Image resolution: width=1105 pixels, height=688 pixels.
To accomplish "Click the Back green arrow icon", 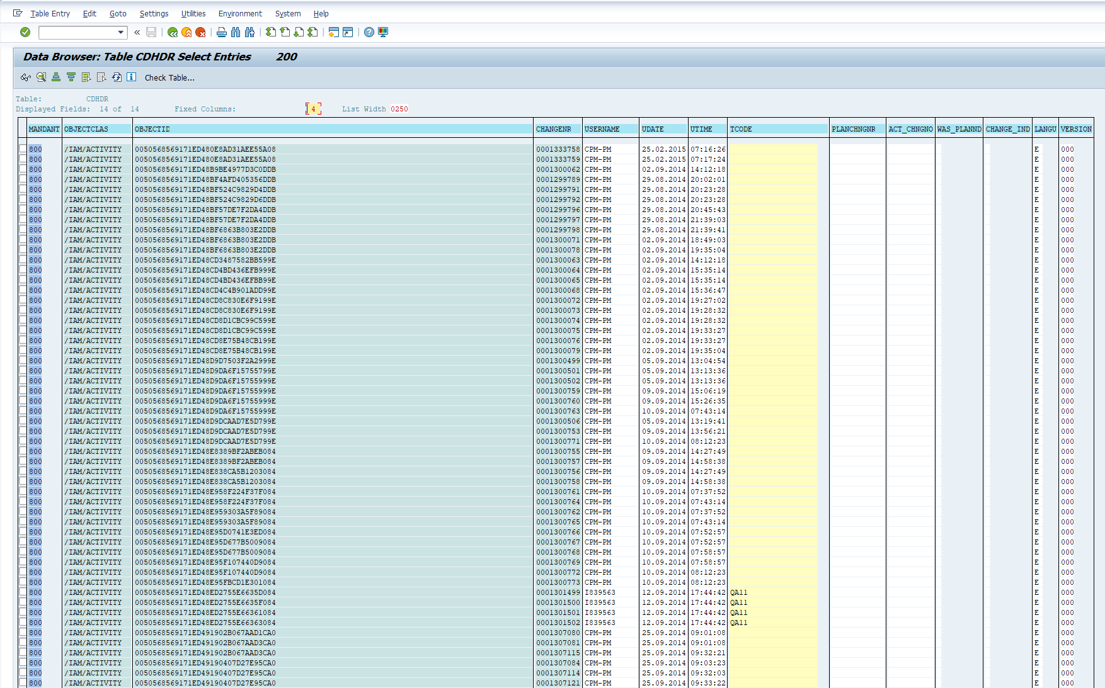I will click(x=172, y=32).
